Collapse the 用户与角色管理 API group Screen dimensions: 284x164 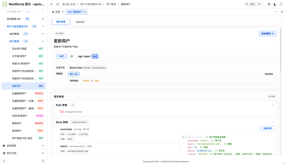tap(43, 26)
